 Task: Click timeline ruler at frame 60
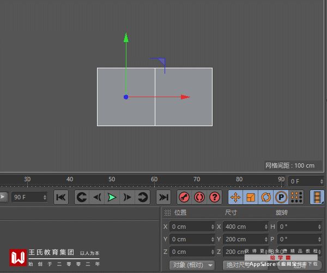click(x=154, y=179)
